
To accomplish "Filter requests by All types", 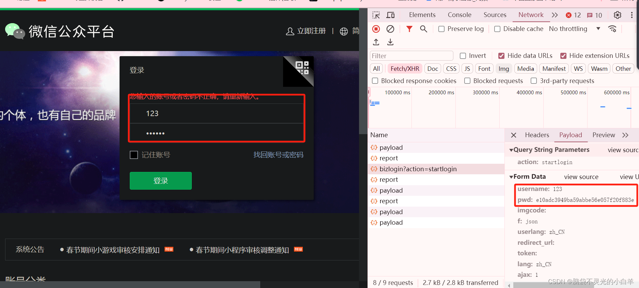I will click(x=376, y=69).
